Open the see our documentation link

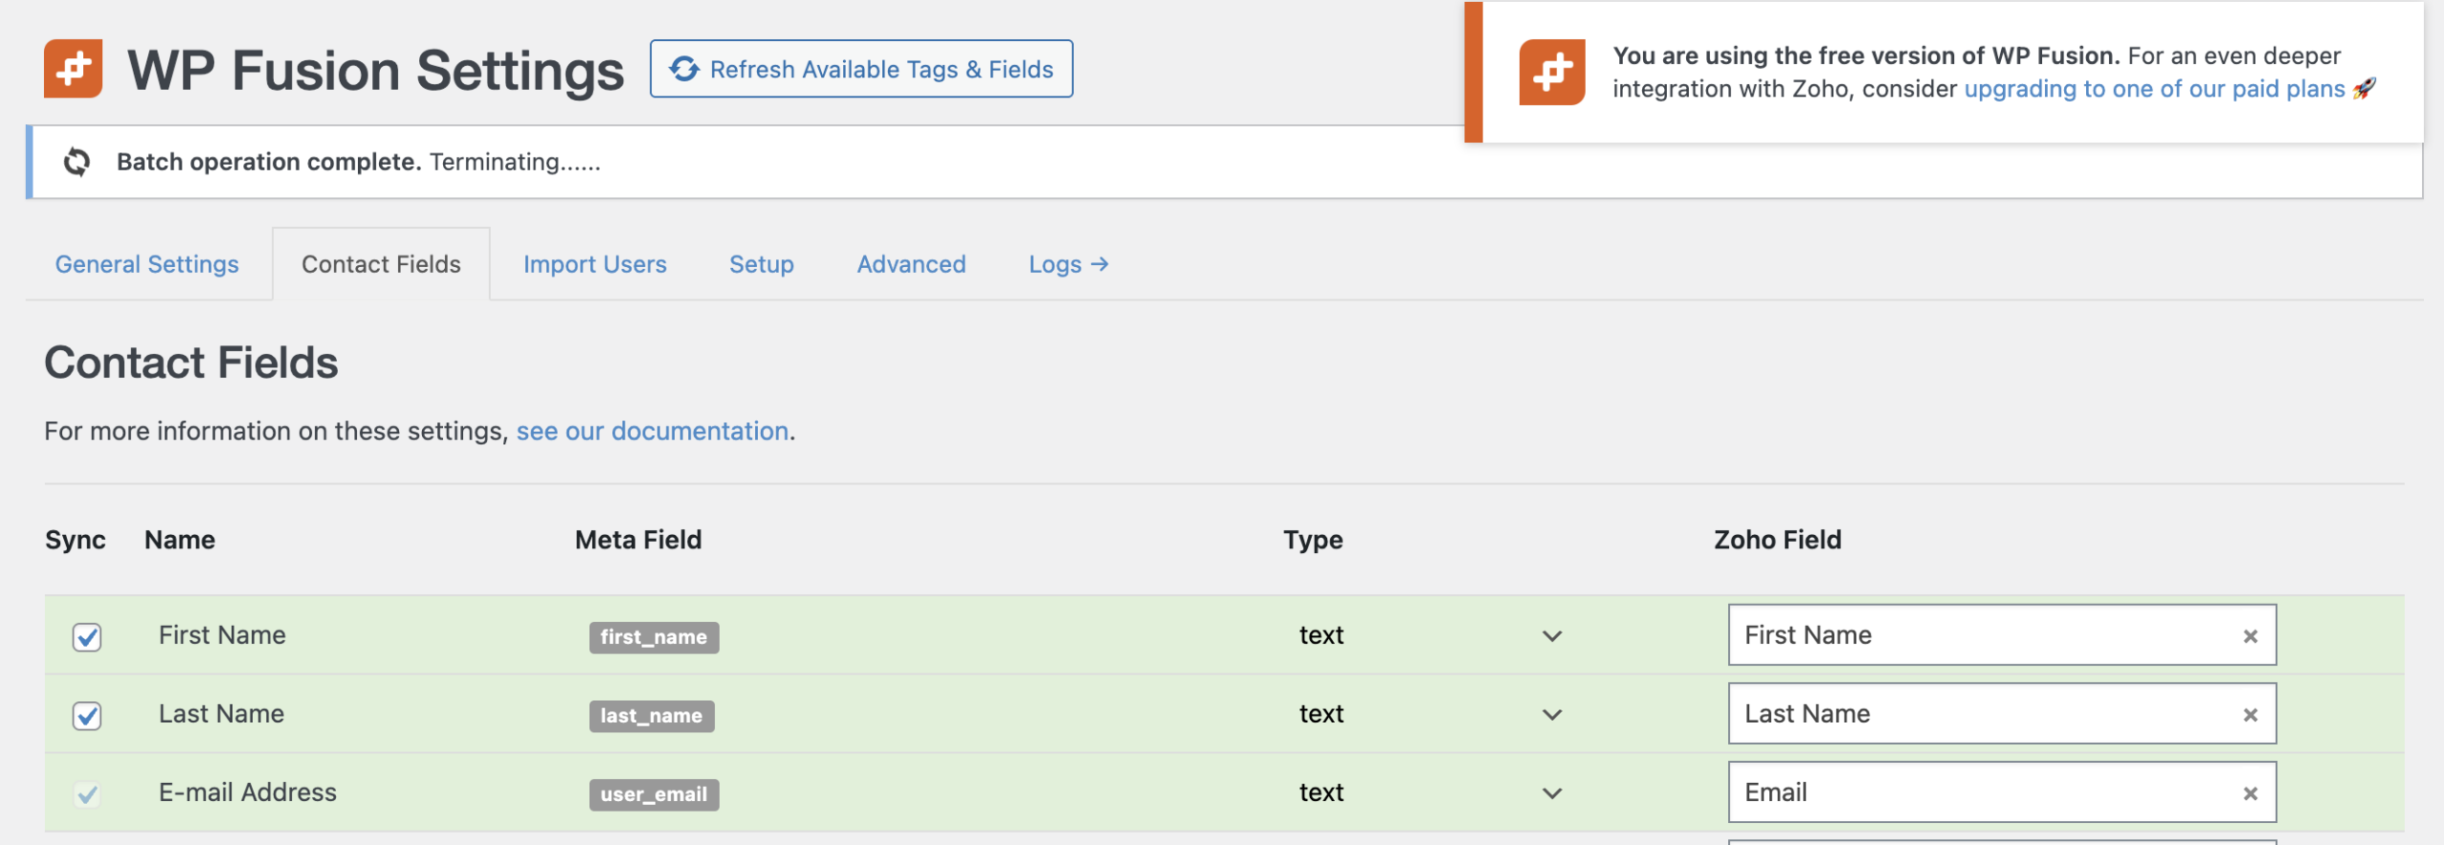652,431
